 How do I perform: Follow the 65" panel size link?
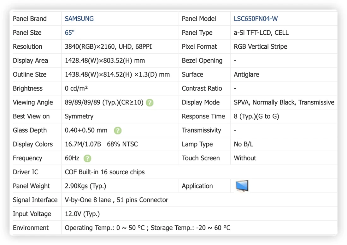coord(69,33)
